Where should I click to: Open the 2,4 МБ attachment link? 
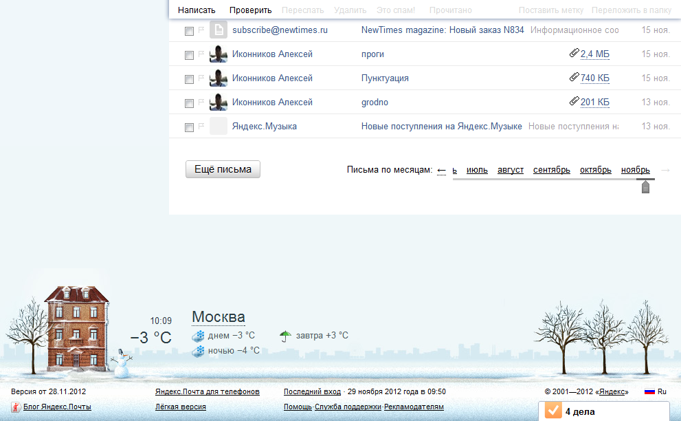(x=595, y=54)
